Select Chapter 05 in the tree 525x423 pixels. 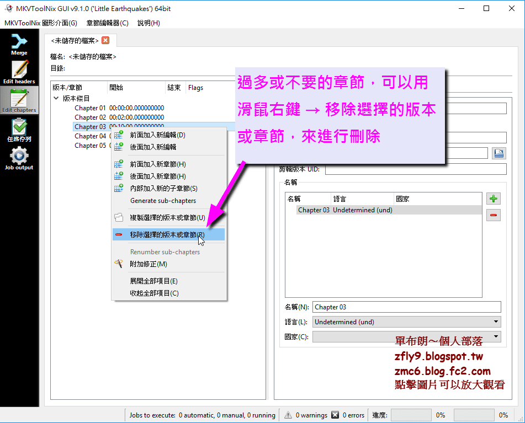point(90,146)
